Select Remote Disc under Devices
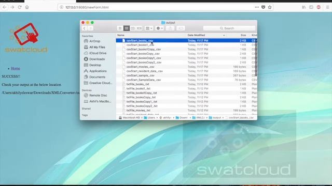 pos(98,95)
